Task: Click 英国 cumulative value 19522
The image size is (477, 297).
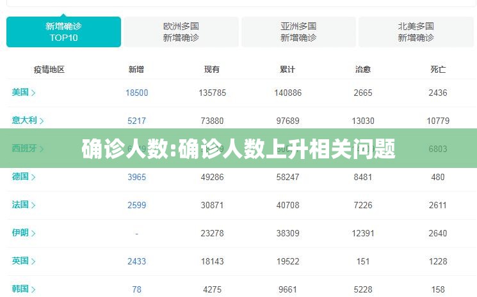Action: click(x=287, y=261)
